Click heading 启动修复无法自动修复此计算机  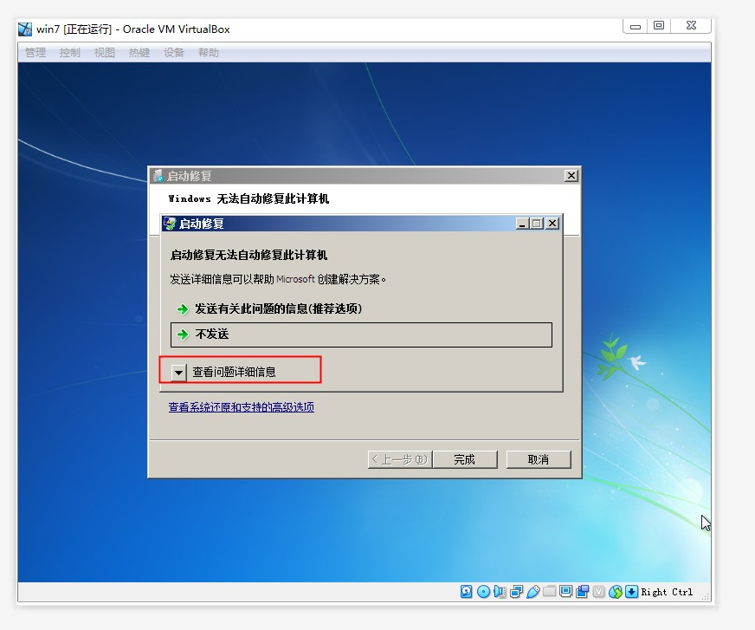point(249,255)
